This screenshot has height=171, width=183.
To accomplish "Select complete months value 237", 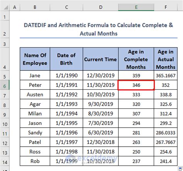I will coord(136,161).
